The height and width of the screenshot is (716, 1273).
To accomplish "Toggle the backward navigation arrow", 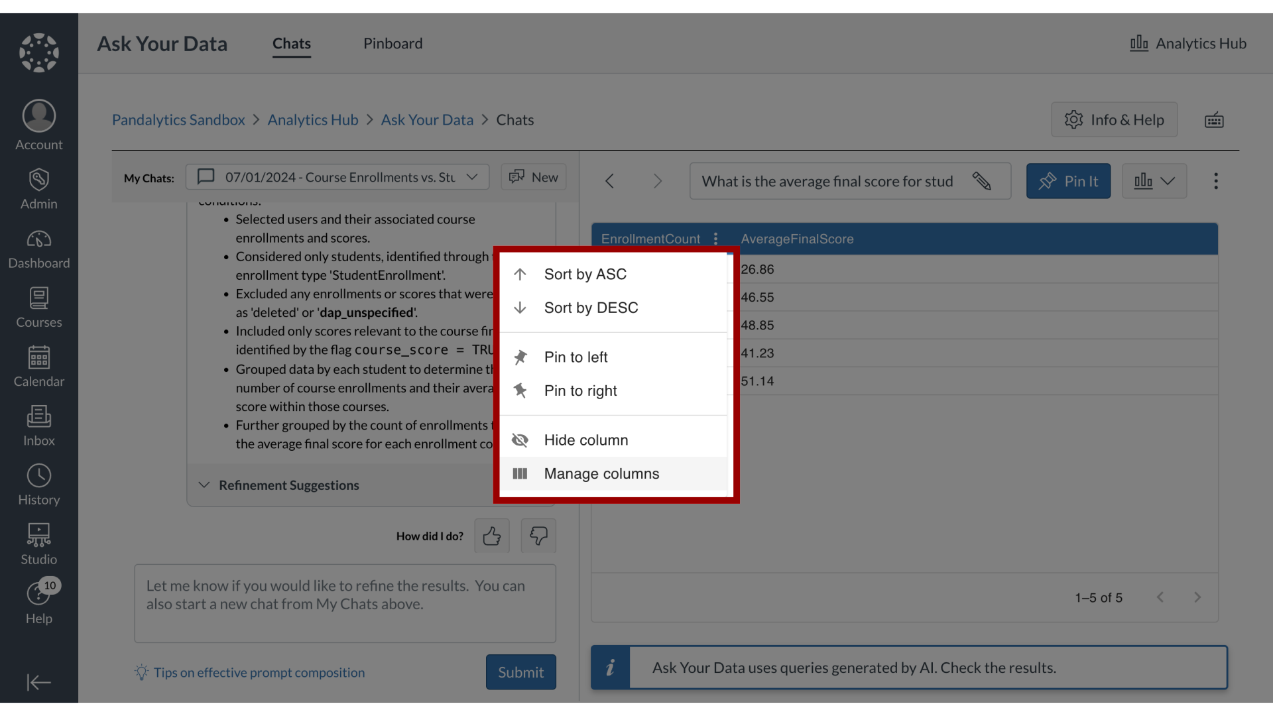I will click(610, 180).
